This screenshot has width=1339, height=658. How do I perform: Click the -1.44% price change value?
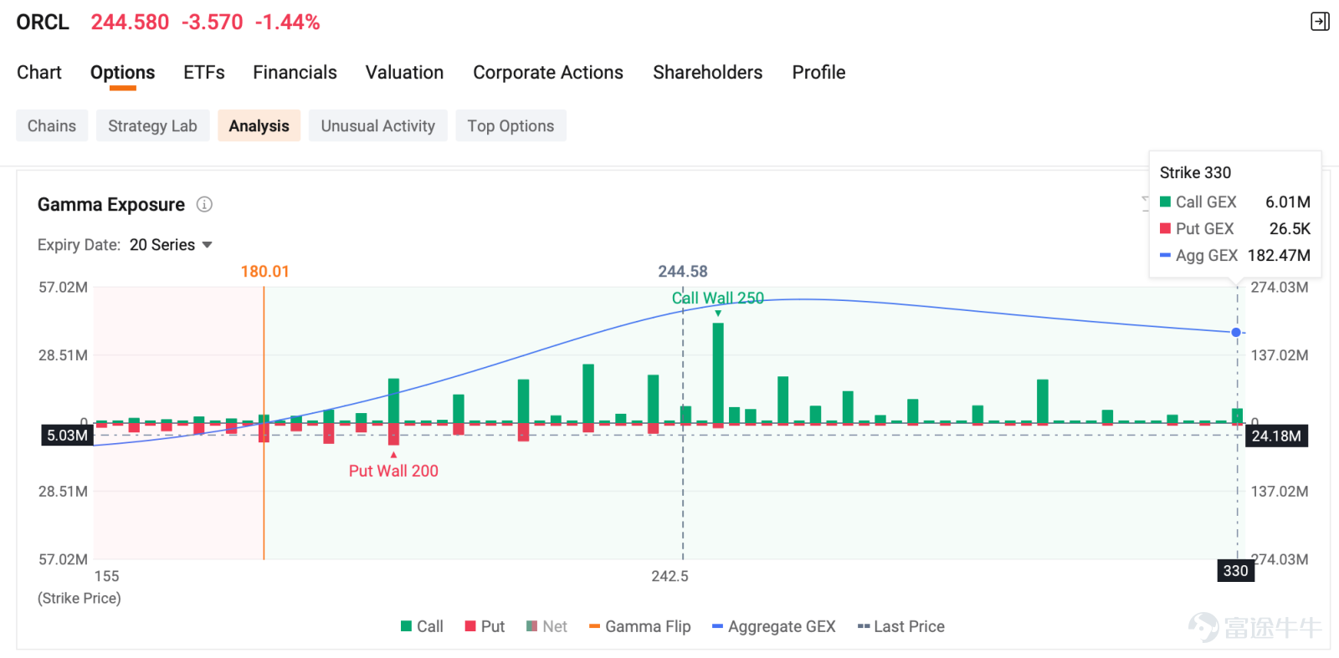pos(288,22)
